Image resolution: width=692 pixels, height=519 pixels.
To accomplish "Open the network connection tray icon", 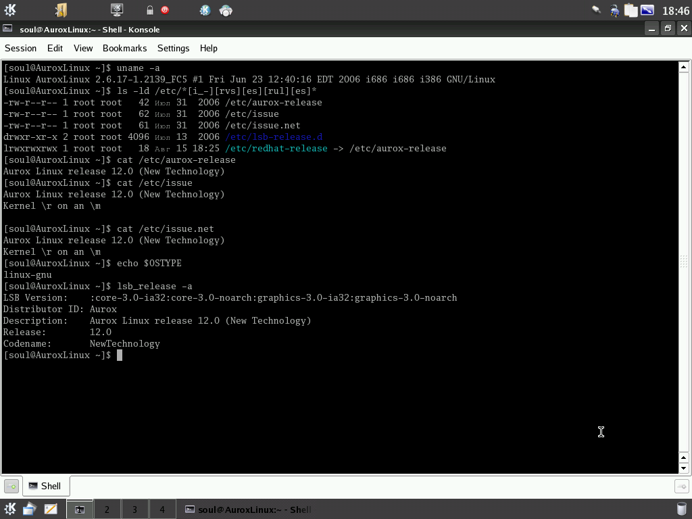I will pyautogui.click(x=614, y=11).
